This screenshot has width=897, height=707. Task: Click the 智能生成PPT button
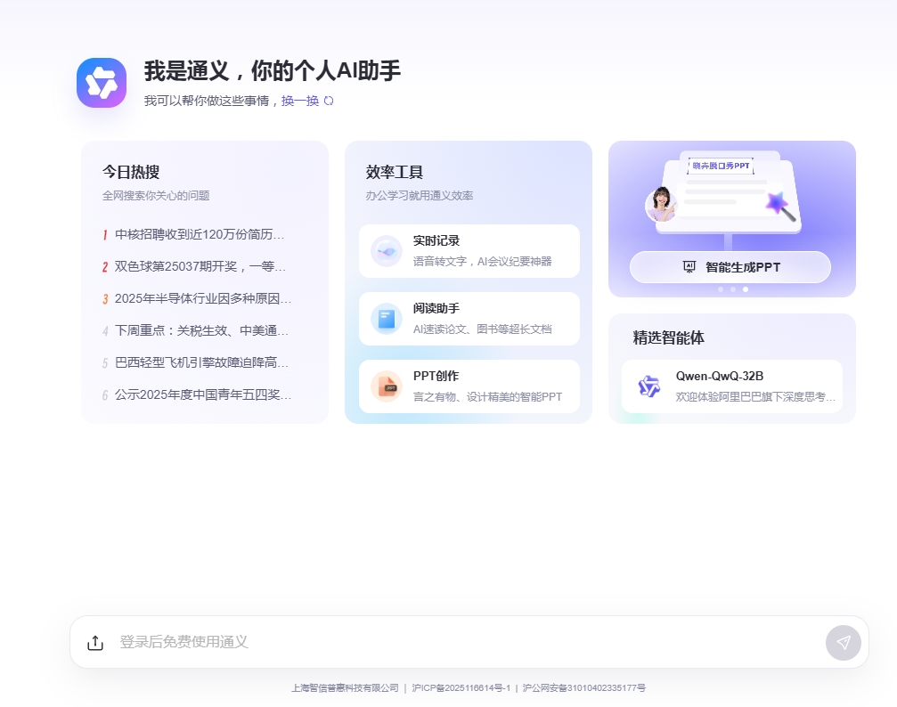(x=730, y=267)
